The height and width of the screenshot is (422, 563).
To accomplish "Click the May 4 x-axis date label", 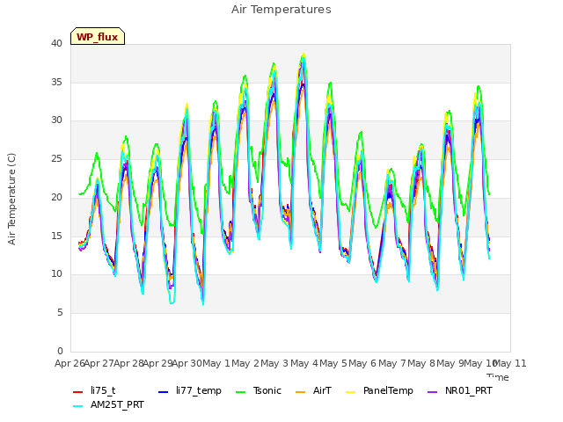I will 304,363.
